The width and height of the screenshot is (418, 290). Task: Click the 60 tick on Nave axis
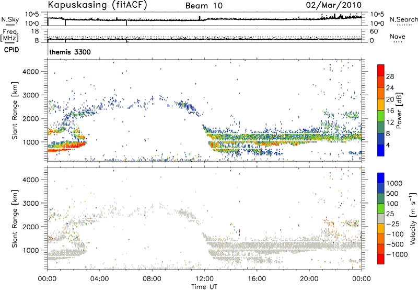click(374, 31)
